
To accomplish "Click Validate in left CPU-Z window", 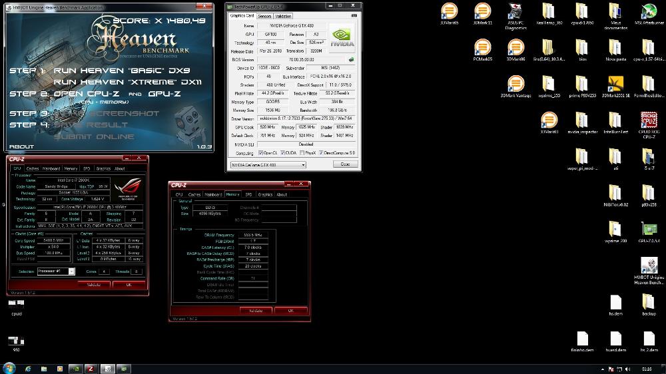I will (x=94, y=285).
